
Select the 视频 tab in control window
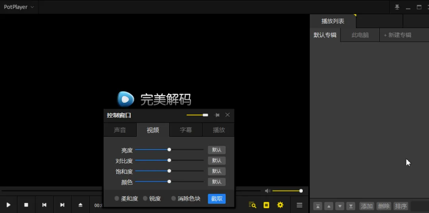[x=153, y=130]
